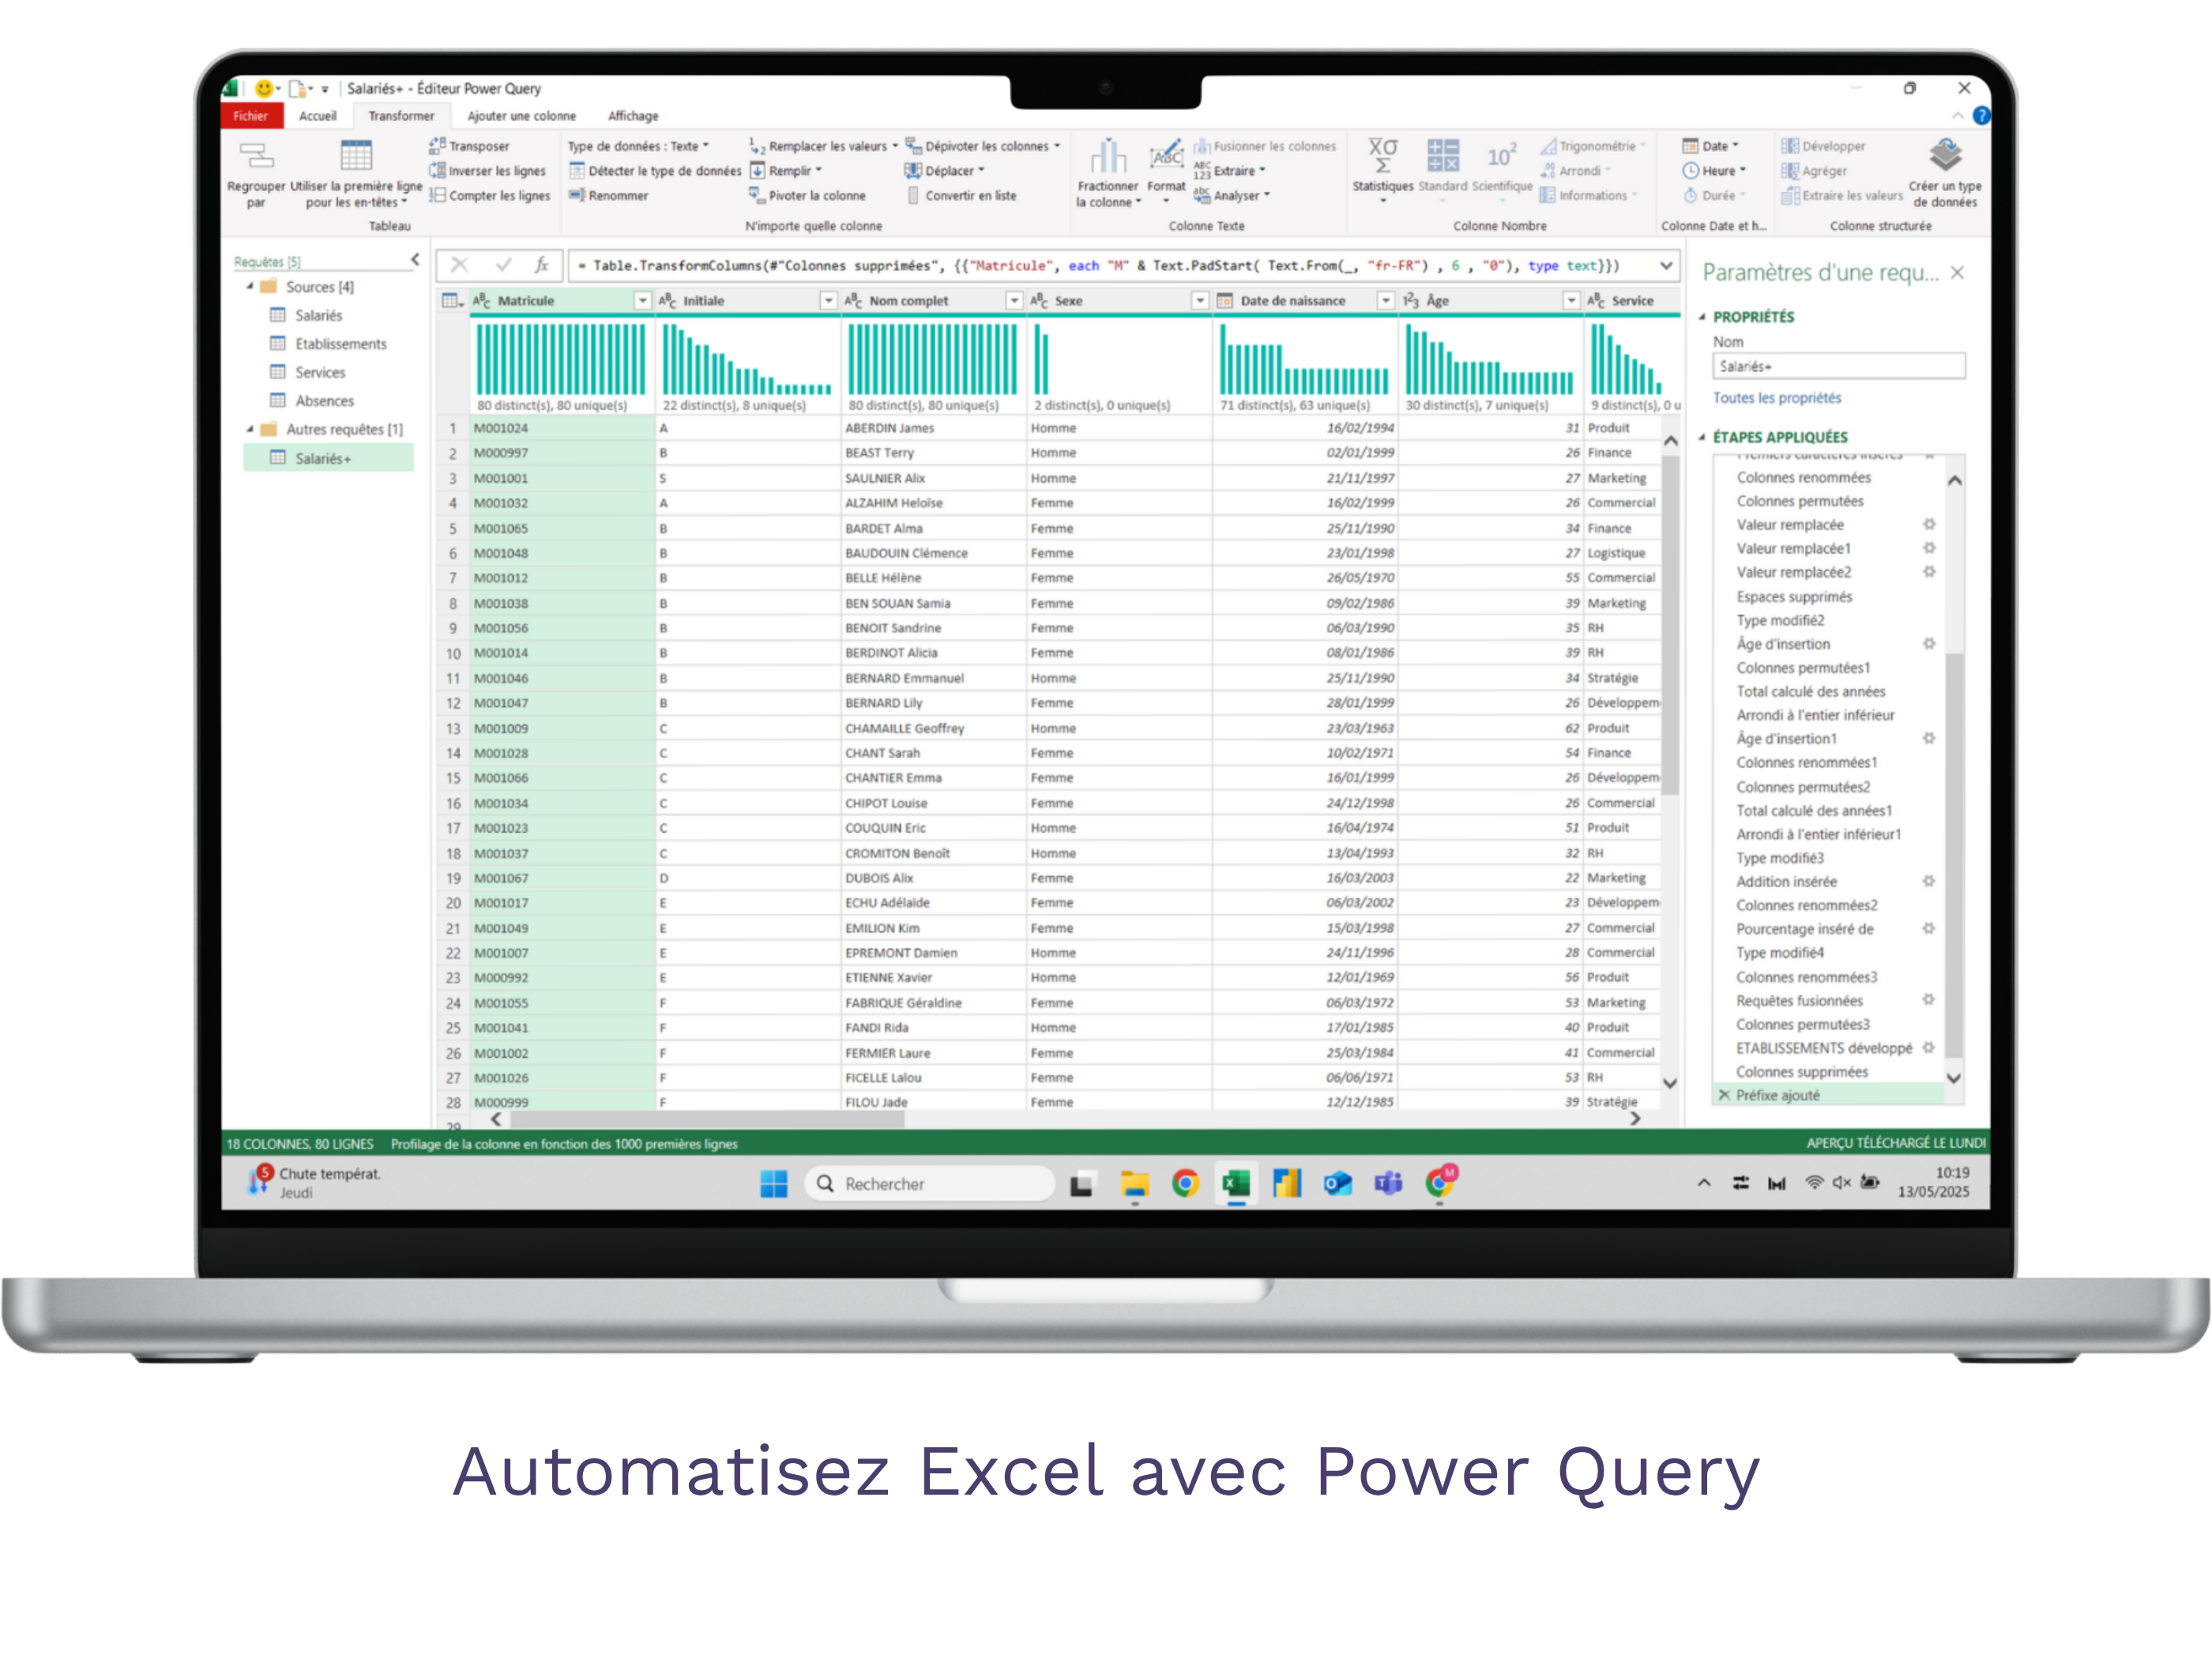The height and width of the screenshot is (1659, 2212).
Task: Collapse the Requêtes pane arrow
Action: point(415,260)
